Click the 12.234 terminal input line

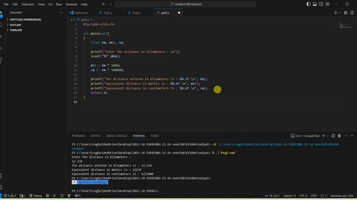click(77, 161)
